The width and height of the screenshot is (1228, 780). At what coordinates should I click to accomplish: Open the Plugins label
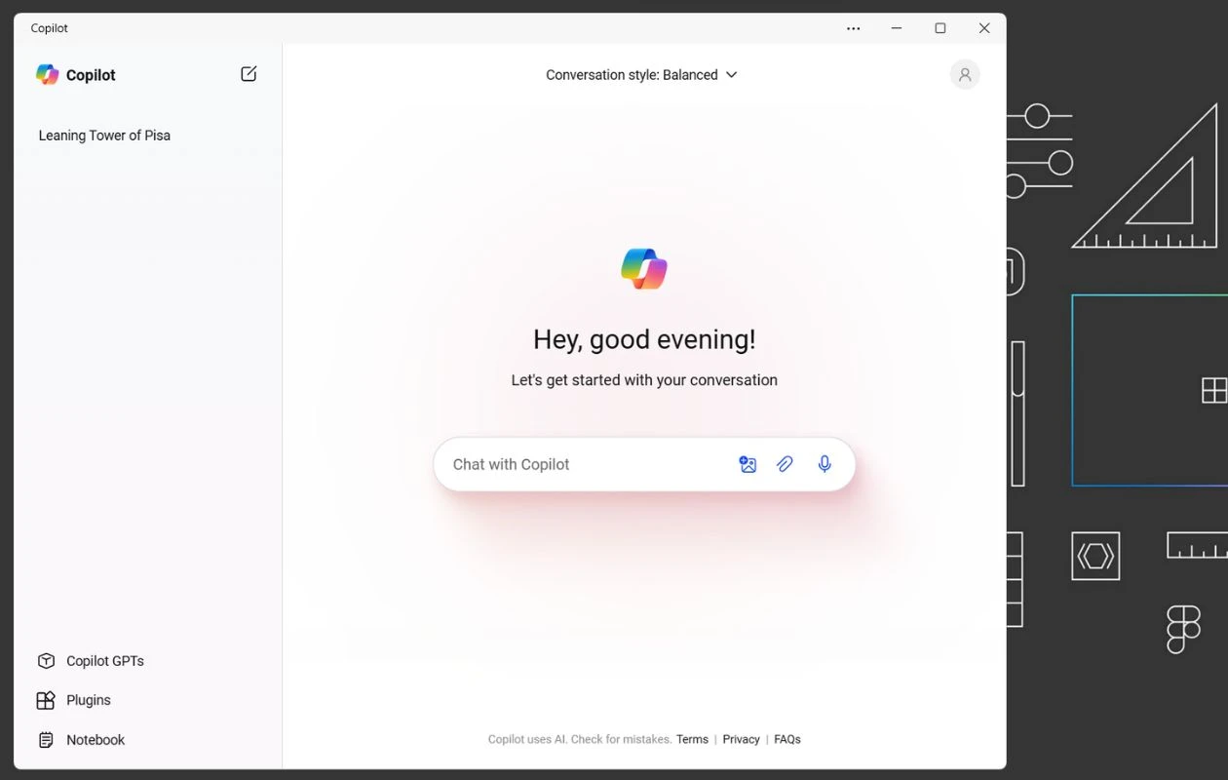coord(89,700)
